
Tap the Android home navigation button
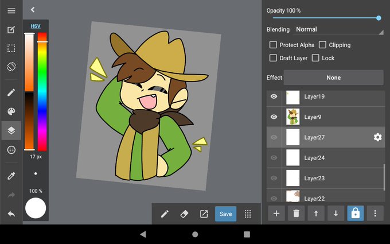click(x=195, y=234)
